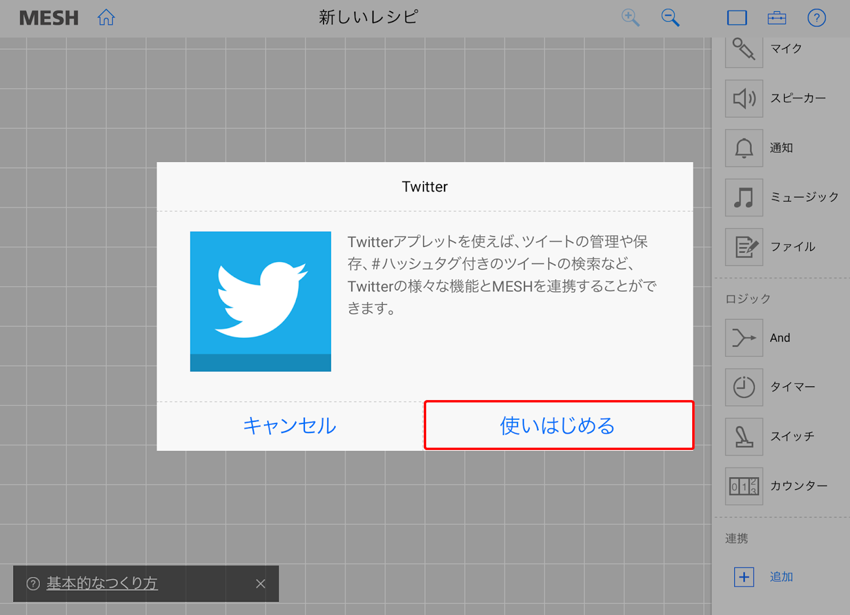Select the And logic block icon
Image resolution: width=850 pixels, height=615 pixels.
point(744,337)
